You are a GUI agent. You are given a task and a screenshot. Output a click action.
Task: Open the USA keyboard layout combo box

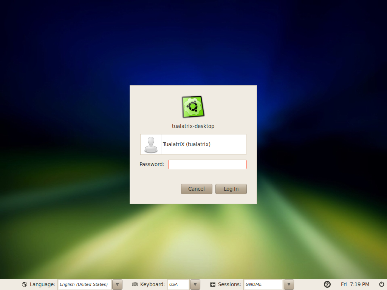[178, 285]
